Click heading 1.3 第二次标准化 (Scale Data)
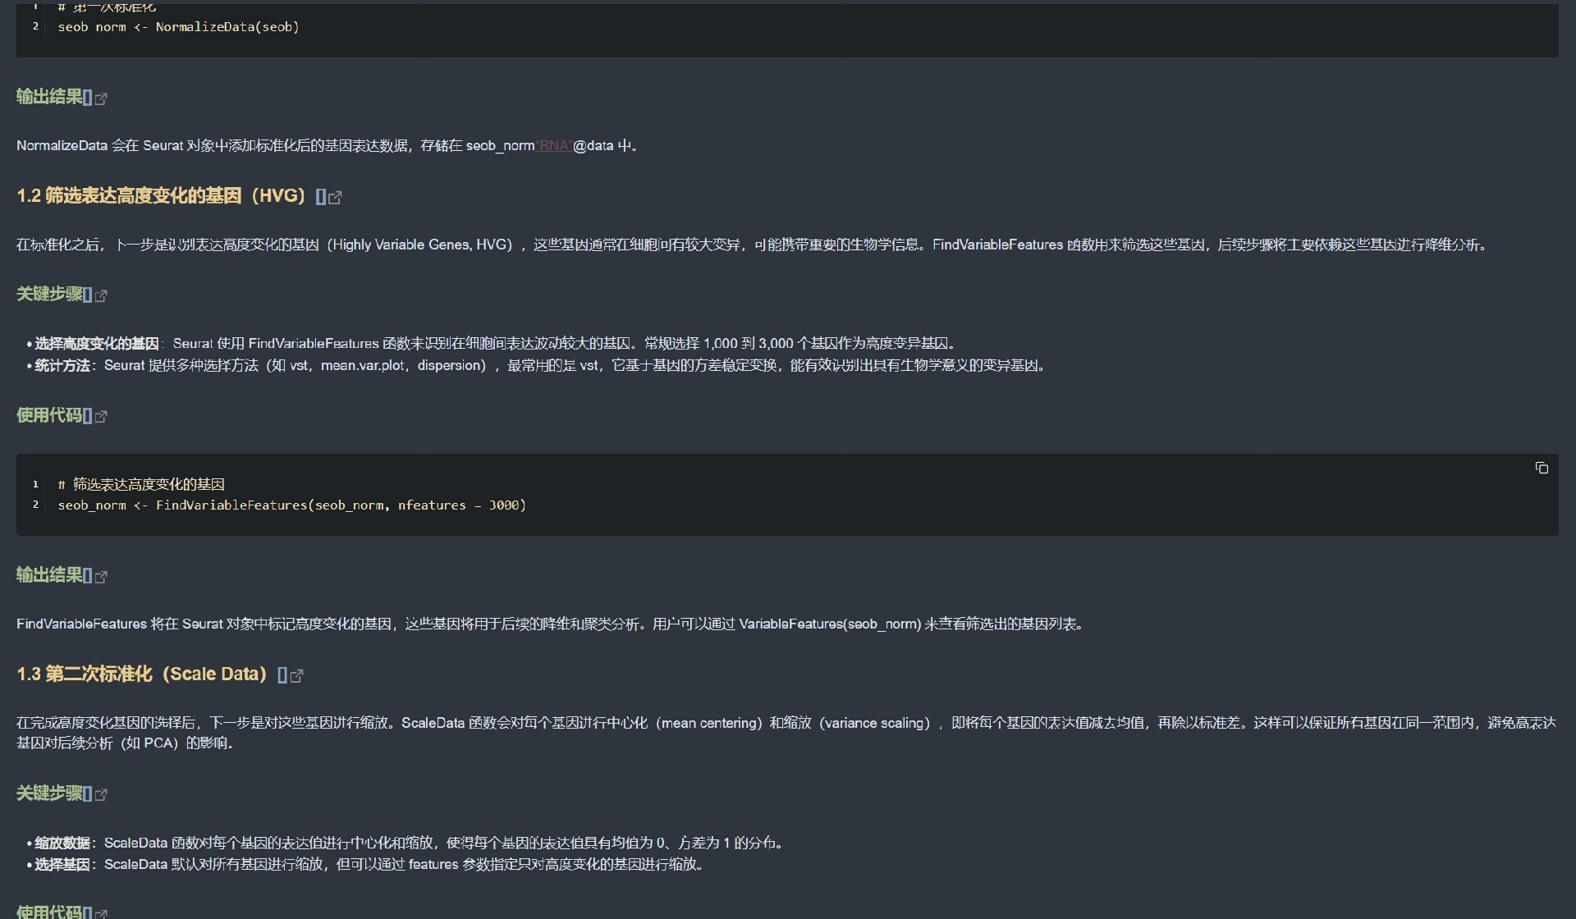1576x919 pixels. tap(141, 674)
